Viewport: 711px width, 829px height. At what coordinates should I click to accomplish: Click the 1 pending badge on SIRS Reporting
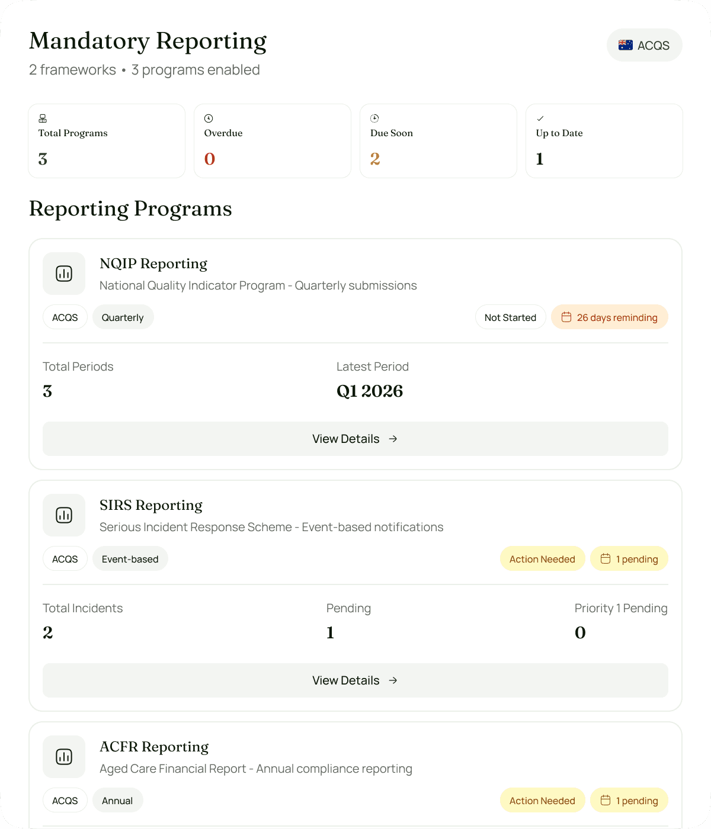tap(629, 558)
